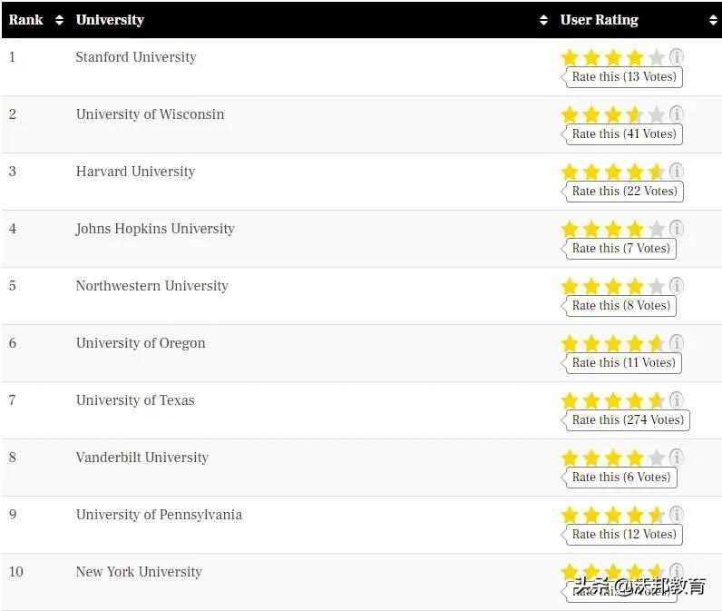Rate Stanford University five stars

[x=657, y=58]
